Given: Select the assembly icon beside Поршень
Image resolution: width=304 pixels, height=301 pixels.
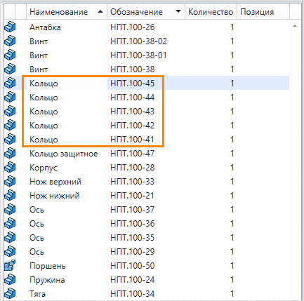Looking at the screenshot, I should click(10, 266).
